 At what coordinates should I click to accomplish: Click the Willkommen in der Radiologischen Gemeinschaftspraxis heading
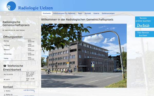pos(77,20)
